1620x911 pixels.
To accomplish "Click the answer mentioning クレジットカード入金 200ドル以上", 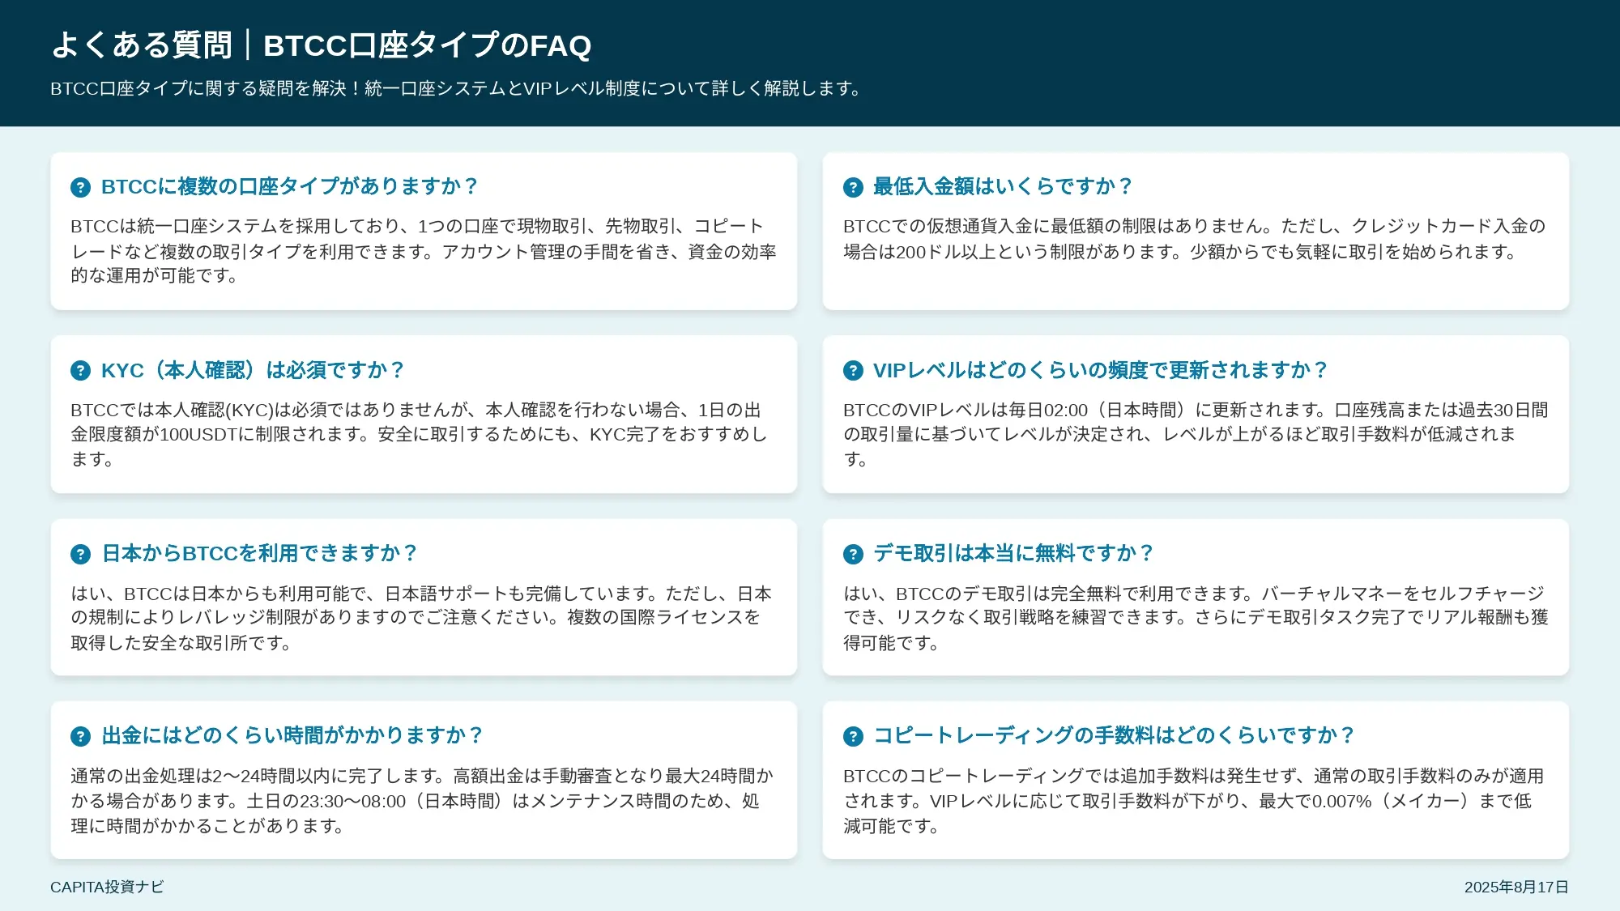I will coord(1195,239).
